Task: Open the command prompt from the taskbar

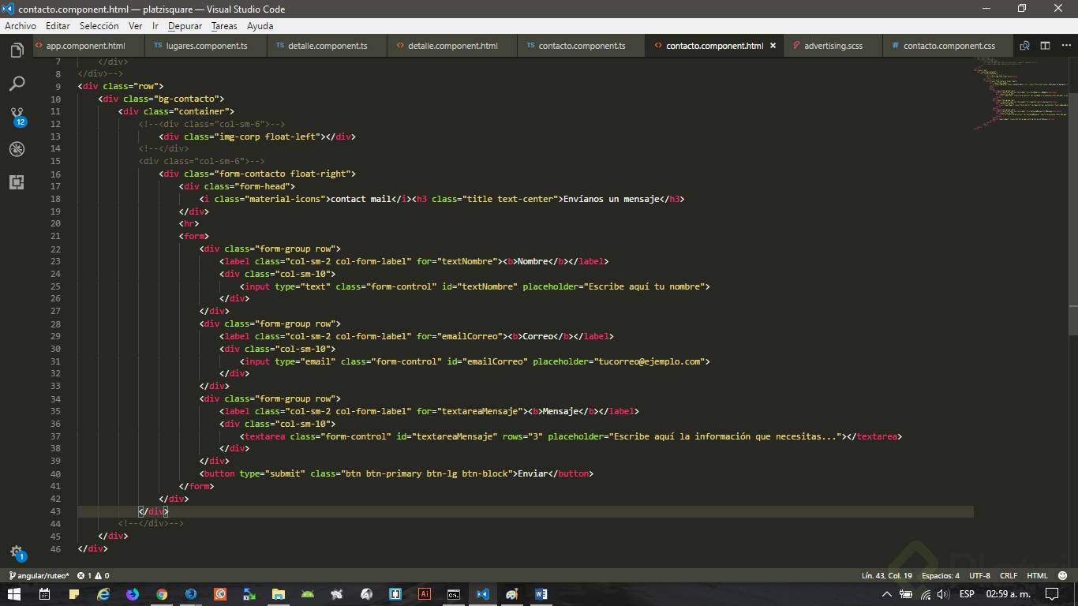Action: point(454,594)
